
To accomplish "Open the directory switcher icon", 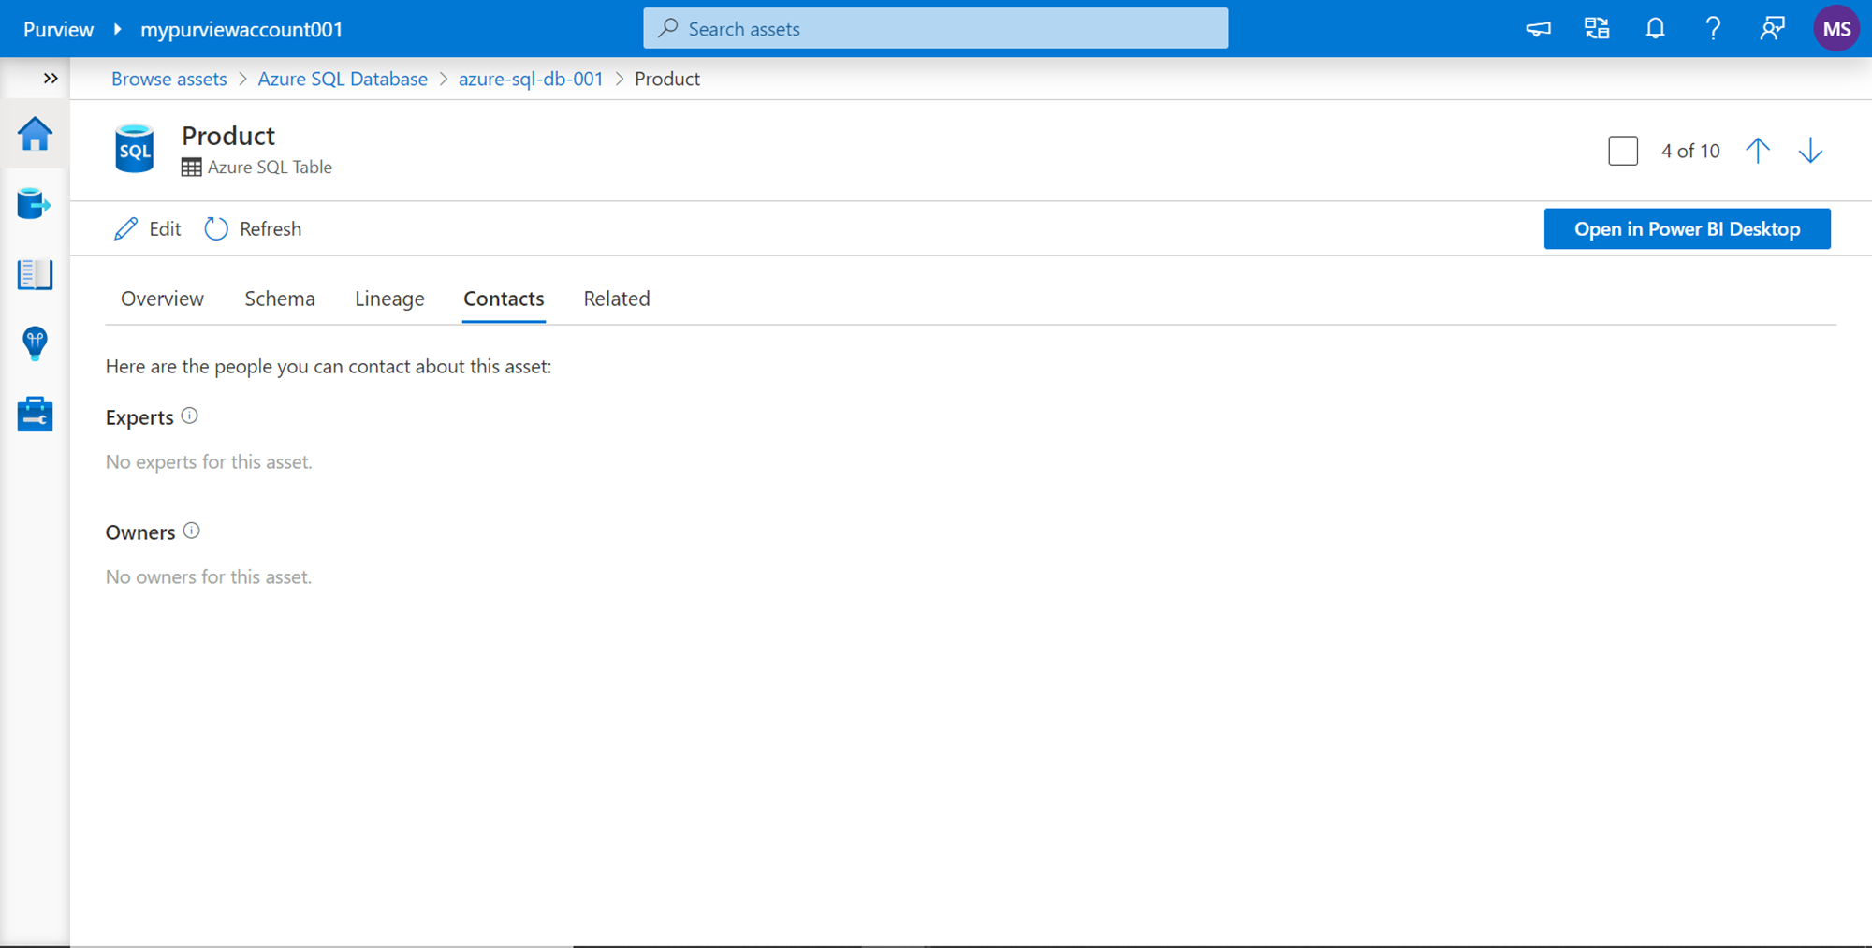I will [x=1597, y=29].
